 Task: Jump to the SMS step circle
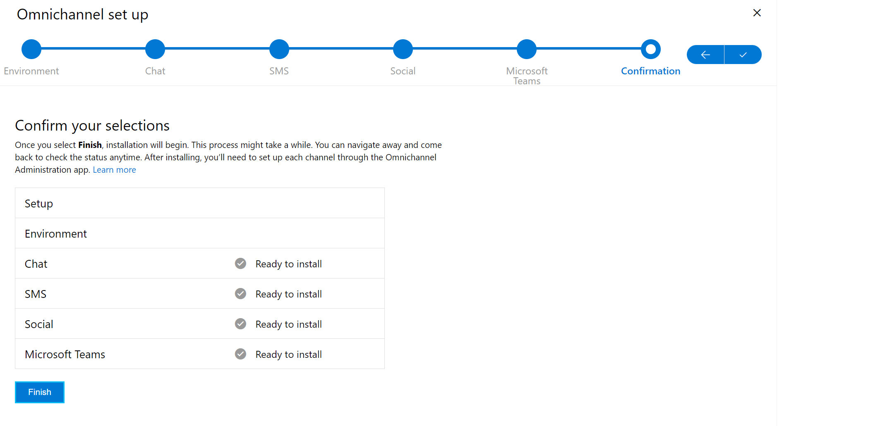coord(279,49)
